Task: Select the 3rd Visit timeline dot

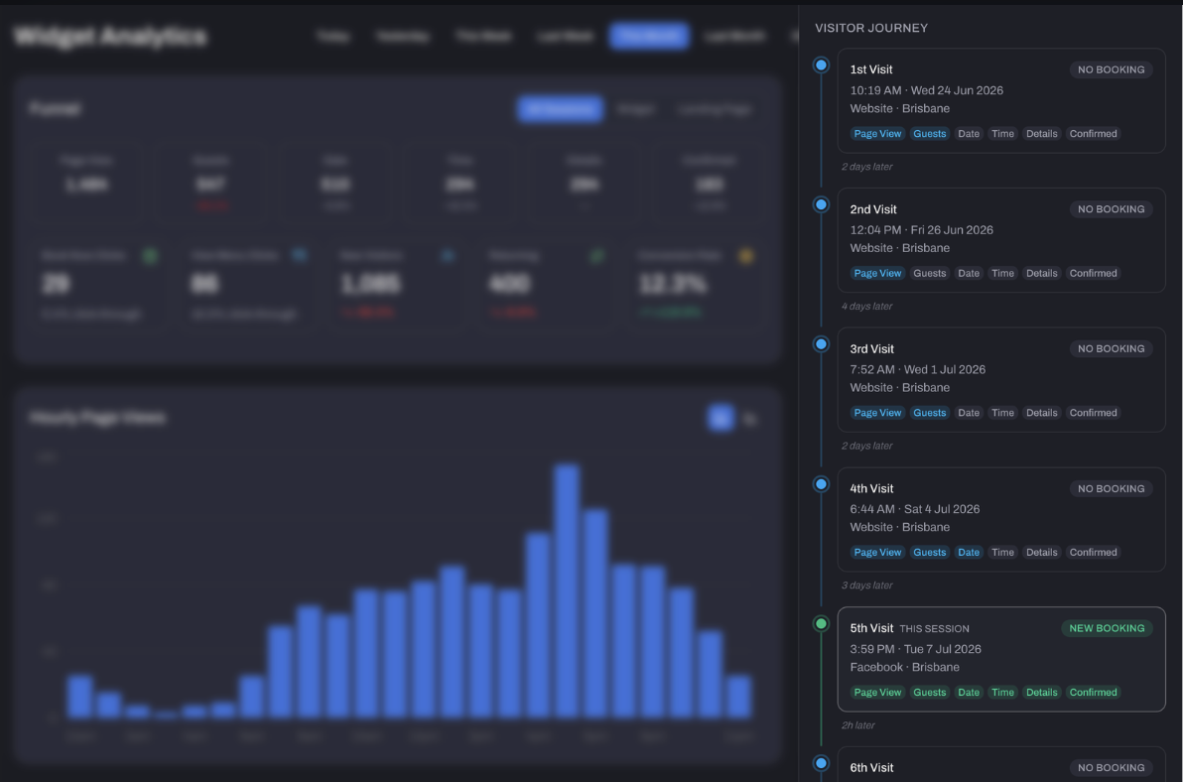Action: tap(821, 344)
